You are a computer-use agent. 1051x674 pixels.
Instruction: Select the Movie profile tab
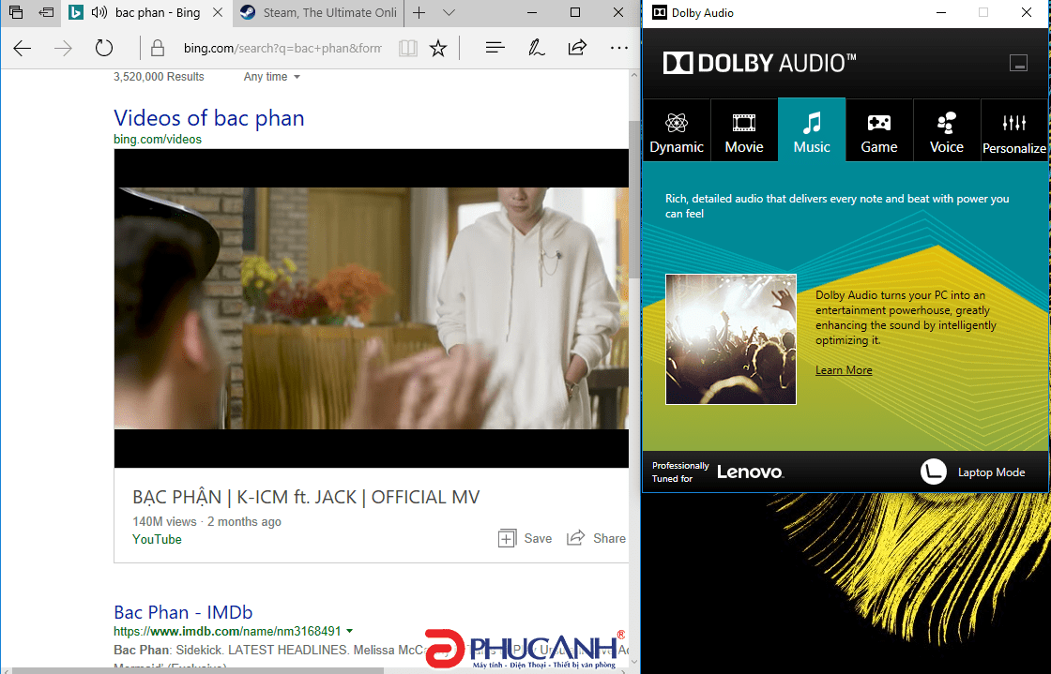[744, 130]
